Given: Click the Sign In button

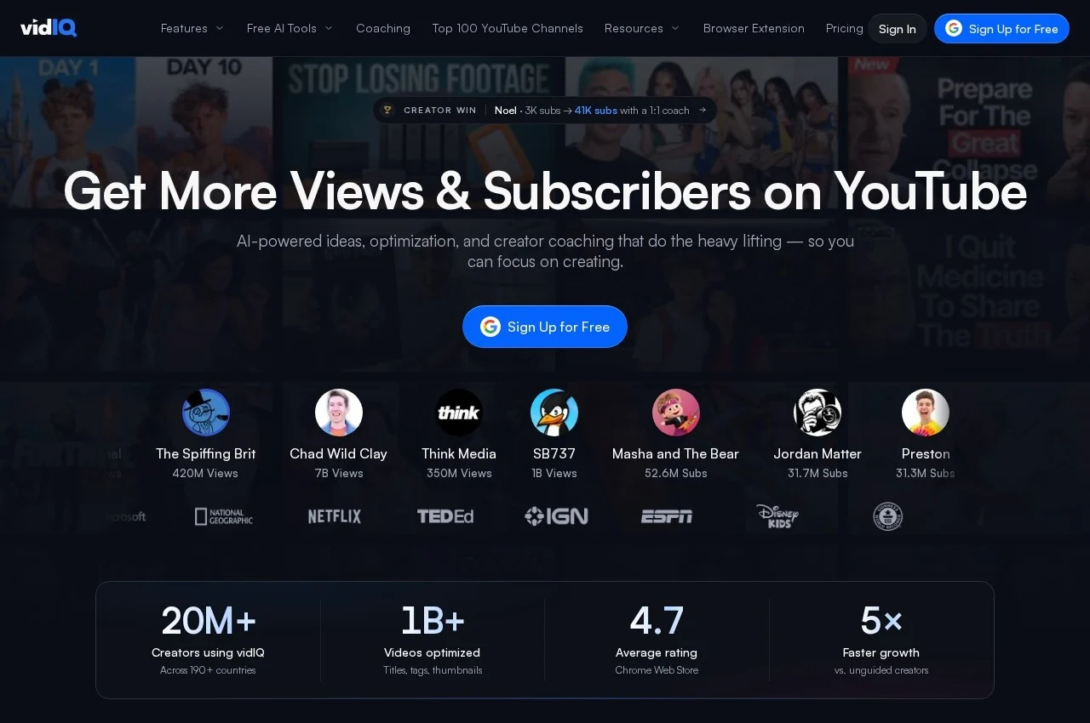Looking at the screenshot, I should (898, 29).
